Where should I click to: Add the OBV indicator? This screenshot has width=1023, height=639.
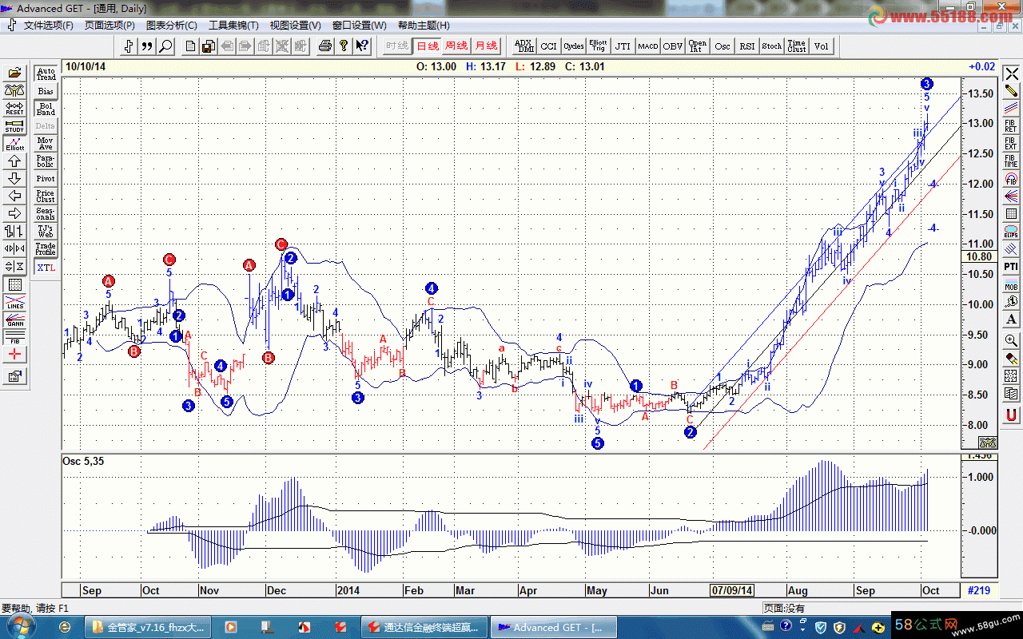point(673,46)
